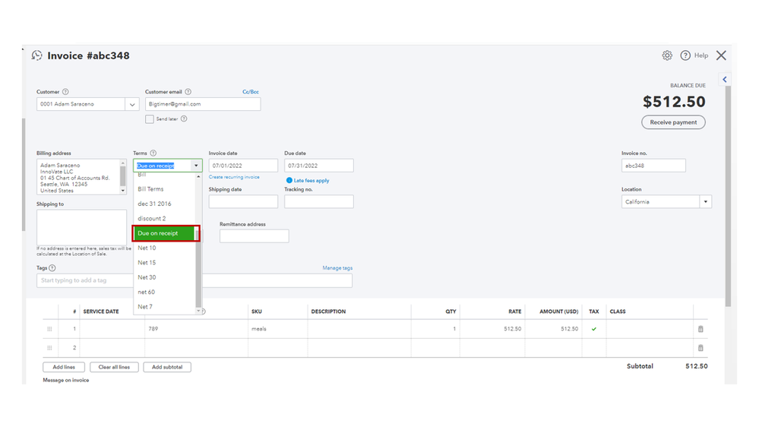Viewport: 759px width, 427px height.
Task: Click the Invoice no. field
Action: 653,166
